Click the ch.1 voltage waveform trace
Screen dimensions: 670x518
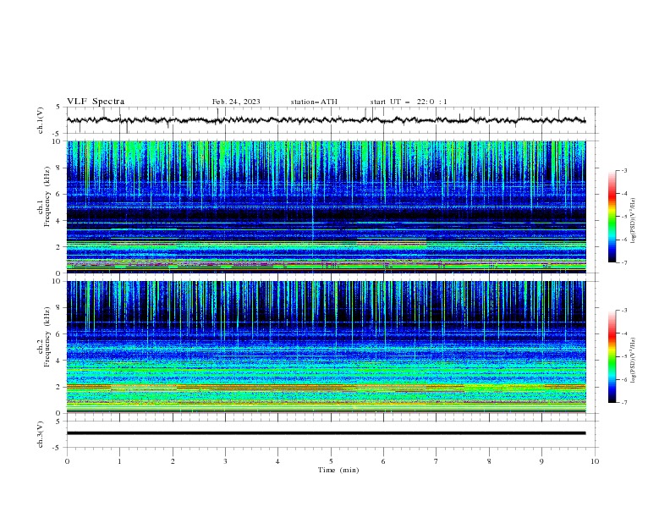tap(326, 120)
